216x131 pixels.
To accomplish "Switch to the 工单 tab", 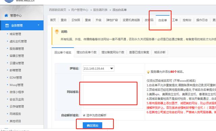I will coord(175,20).
